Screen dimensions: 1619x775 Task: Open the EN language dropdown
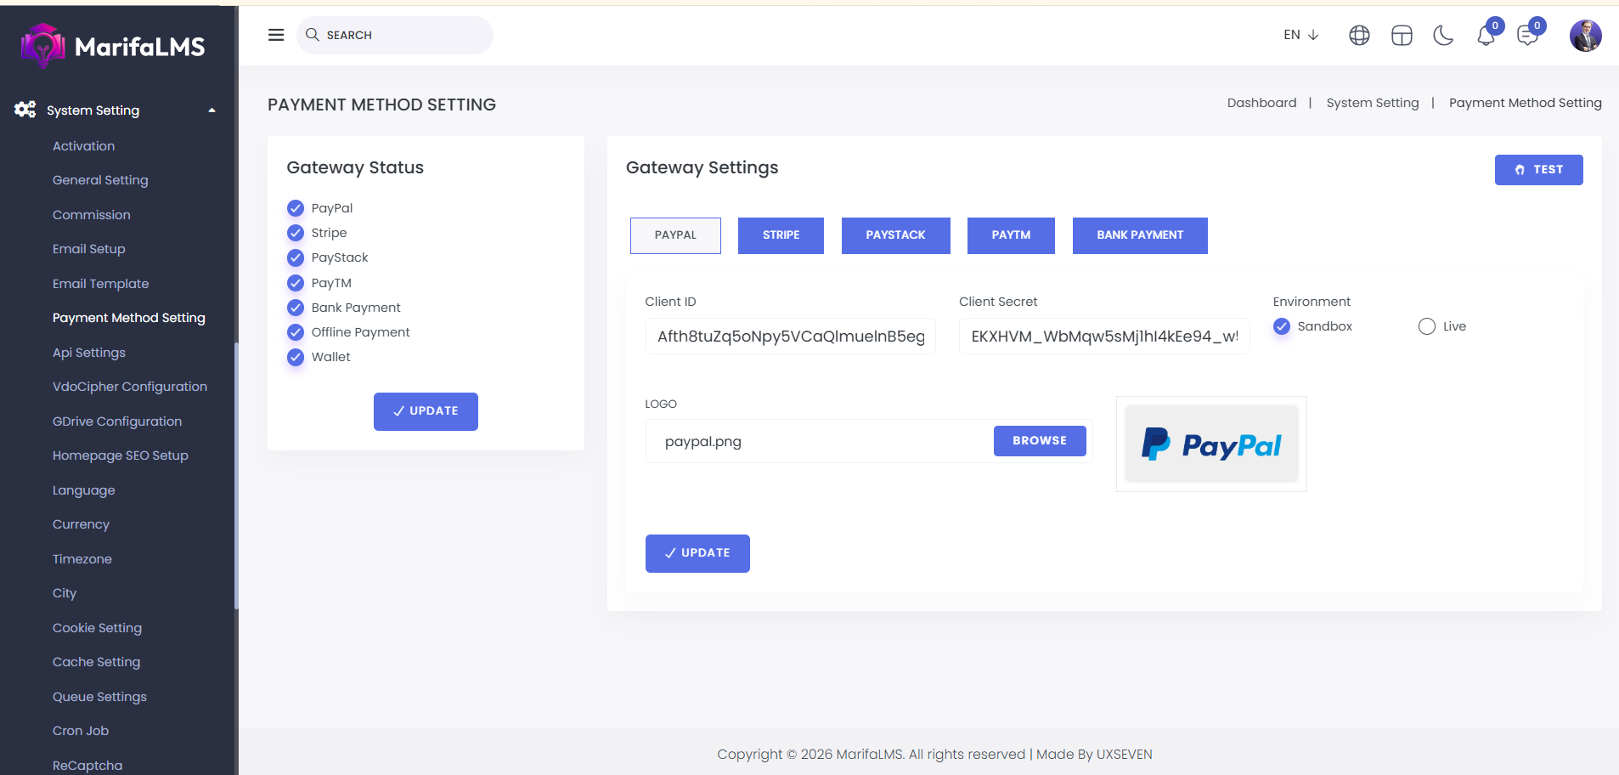pyautogui.click(x=1300, y=35)
